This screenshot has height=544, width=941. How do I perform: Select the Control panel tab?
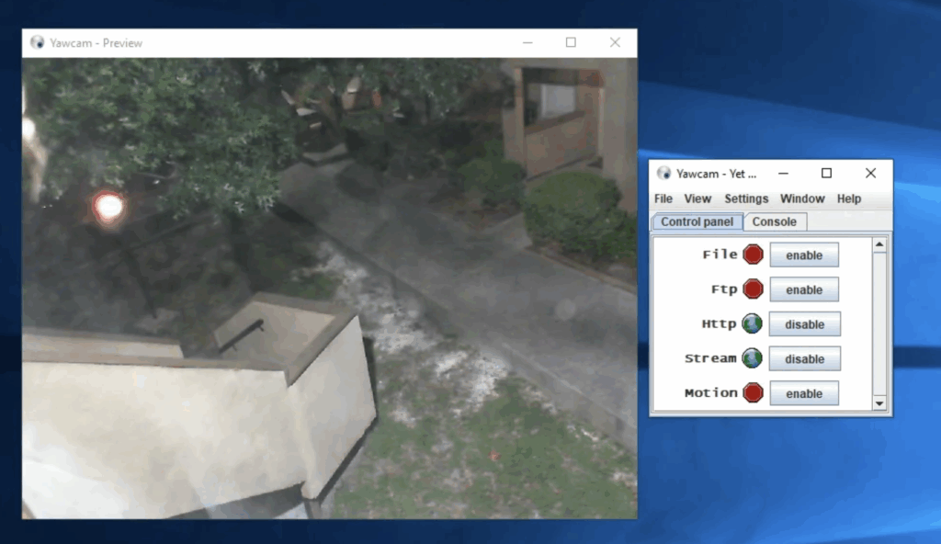[697, 221]
